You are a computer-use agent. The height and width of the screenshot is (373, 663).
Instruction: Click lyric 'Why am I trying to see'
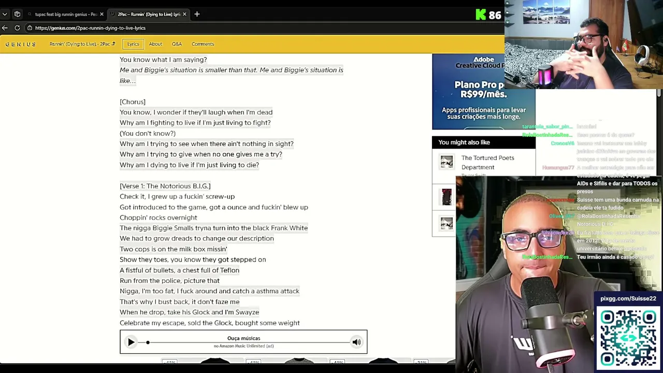pos(207,144)
